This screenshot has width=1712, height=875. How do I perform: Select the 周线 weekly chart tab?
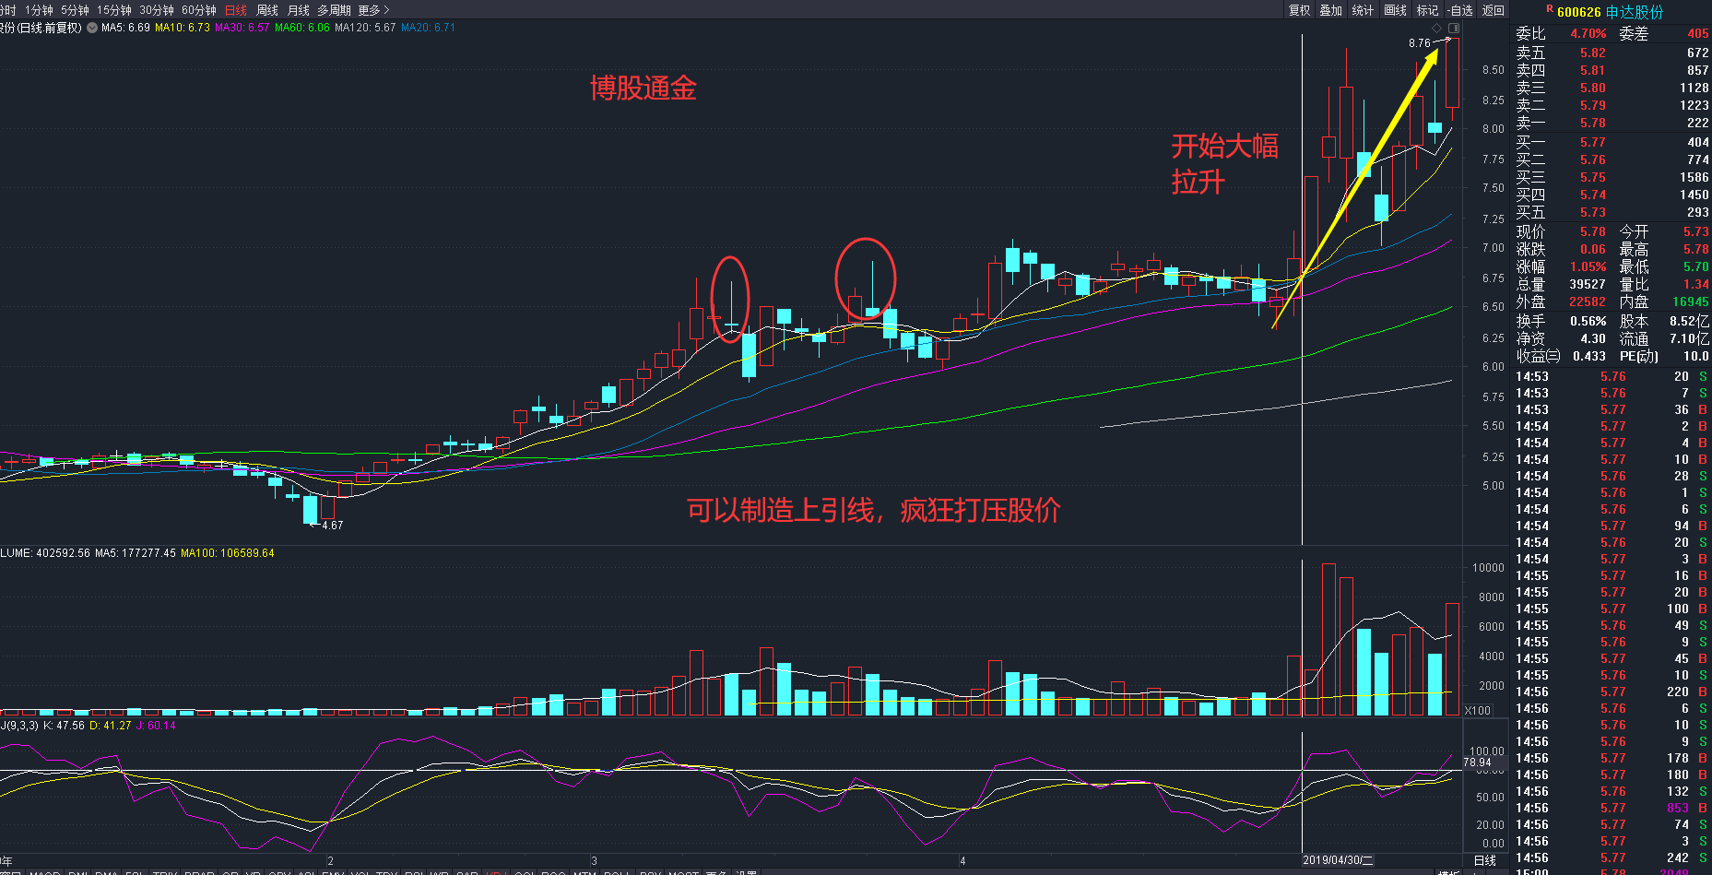pyautogui.click(x=267, y=10)
